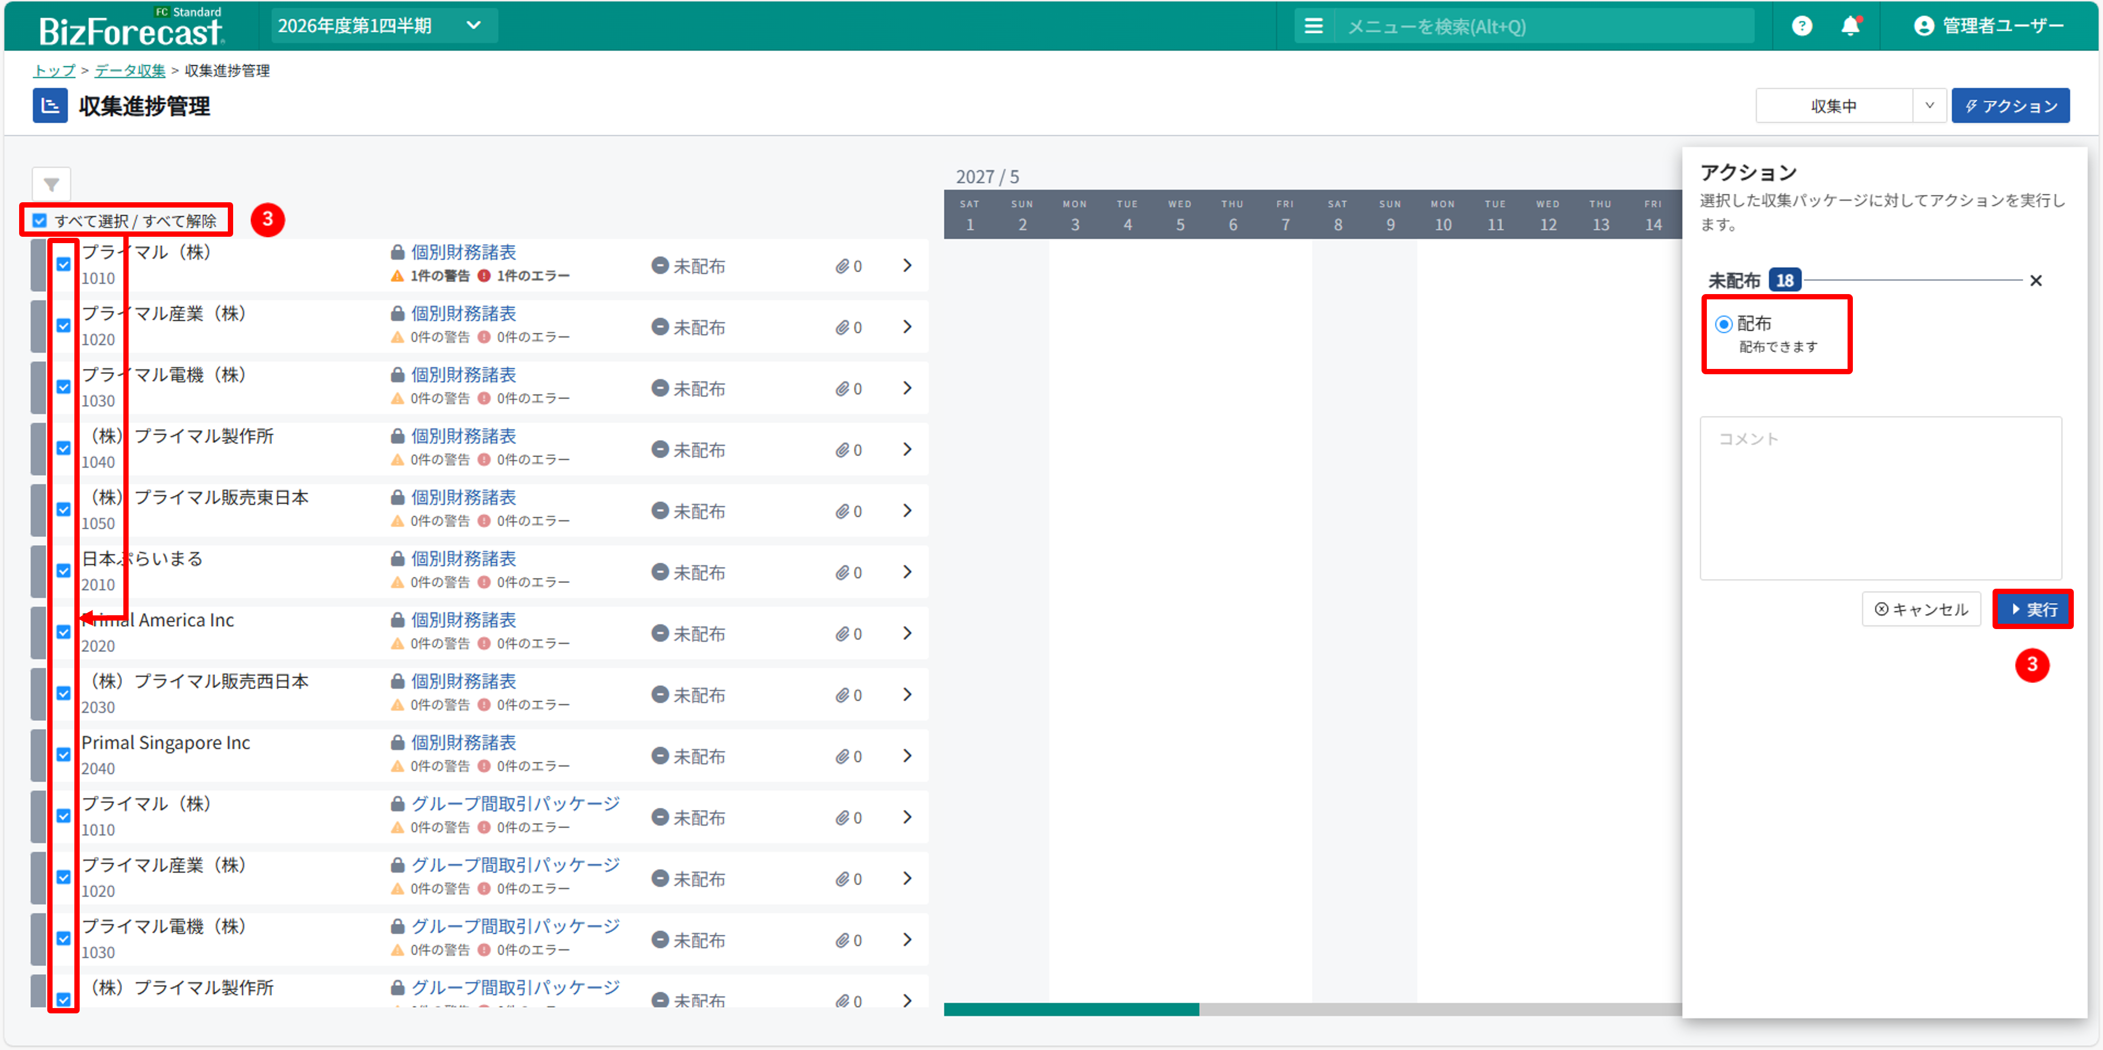Screen dimensions: 2103x1050
Task: Open the help question mark icon
Action: click(x=1801, y=26)
